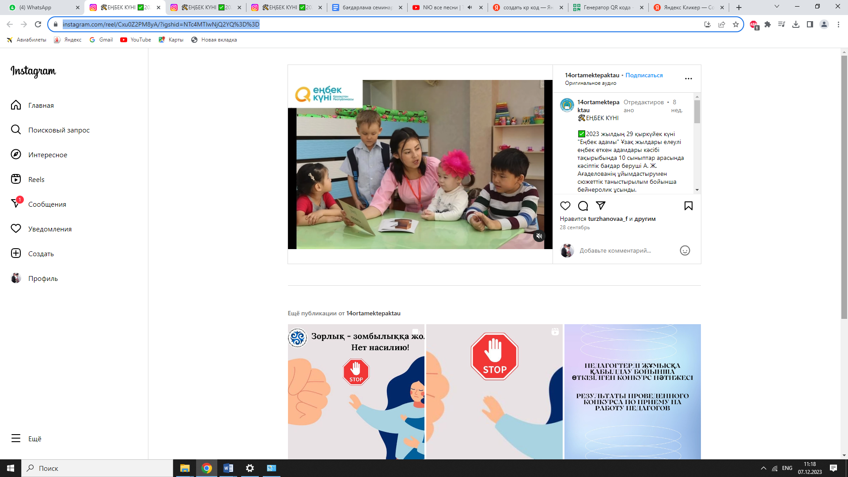Open turzhanovaa_f profile from likes
Viewport: 848px width, 477px height.
607,219
